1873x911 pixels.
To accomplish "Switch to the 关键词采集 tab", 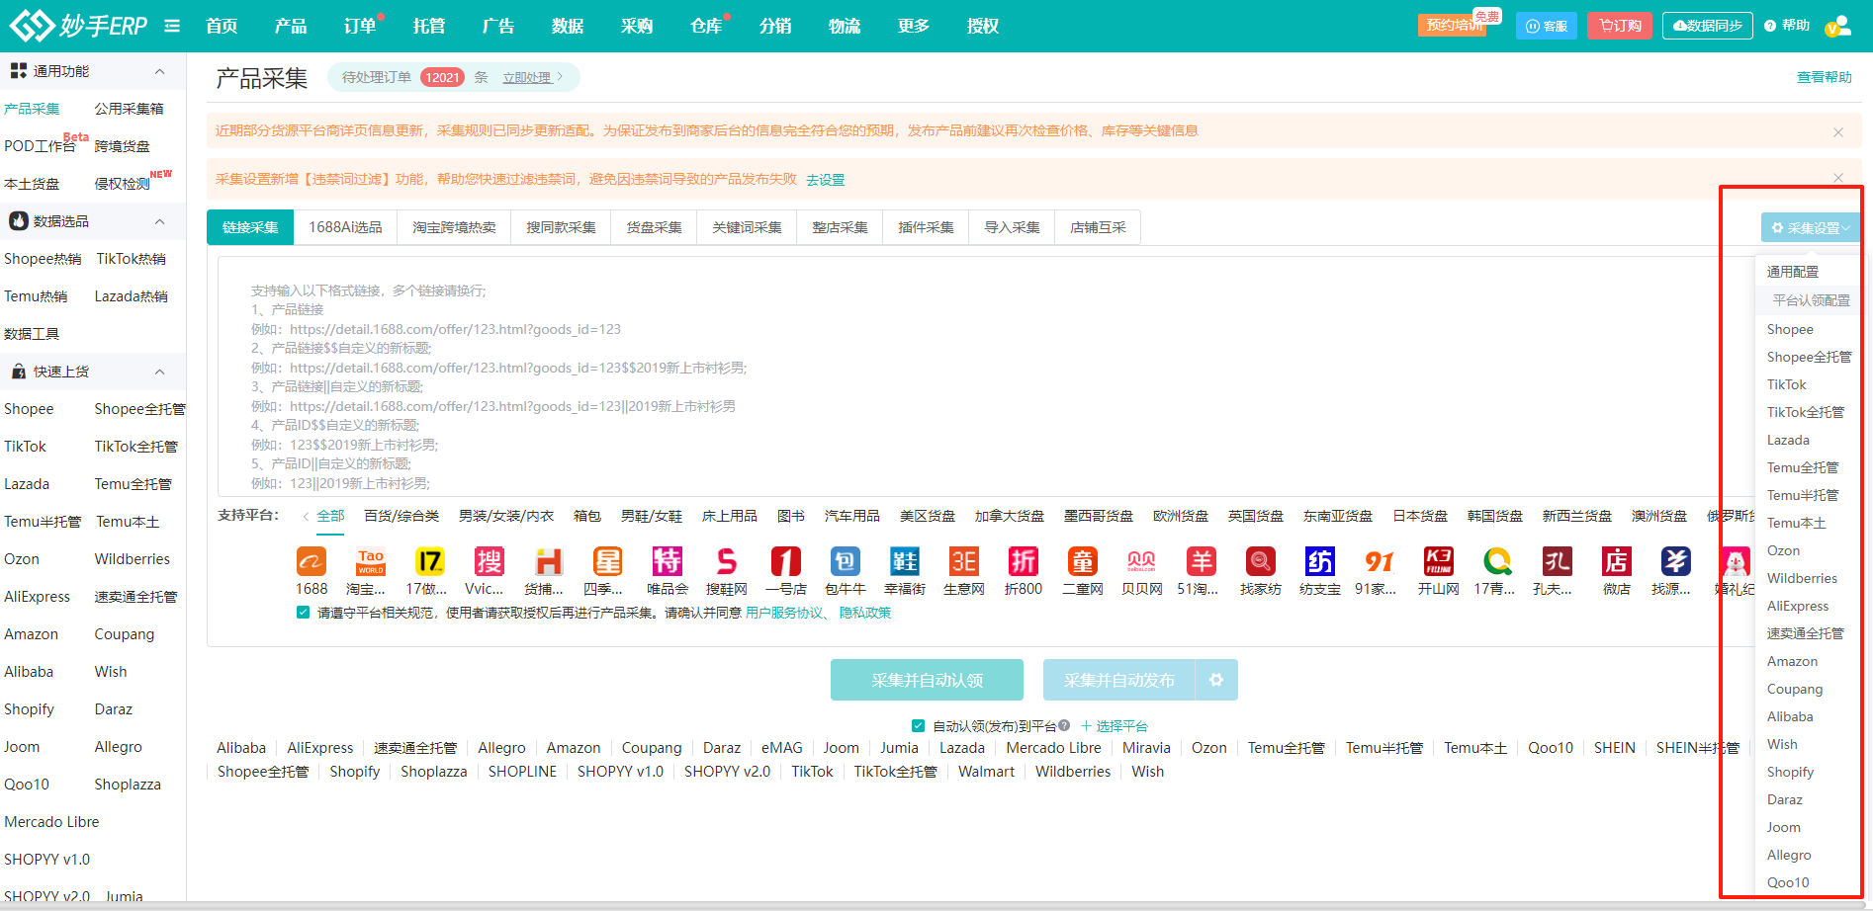I will pyautogui.click(x=747, y=227).
